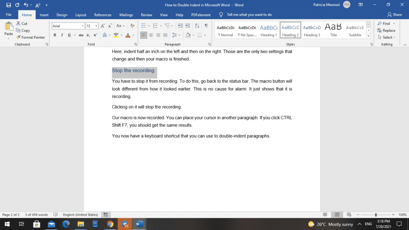
Task: Click the Sort paragraph icon
Action: pyautogui.click(x=197, y=26)
